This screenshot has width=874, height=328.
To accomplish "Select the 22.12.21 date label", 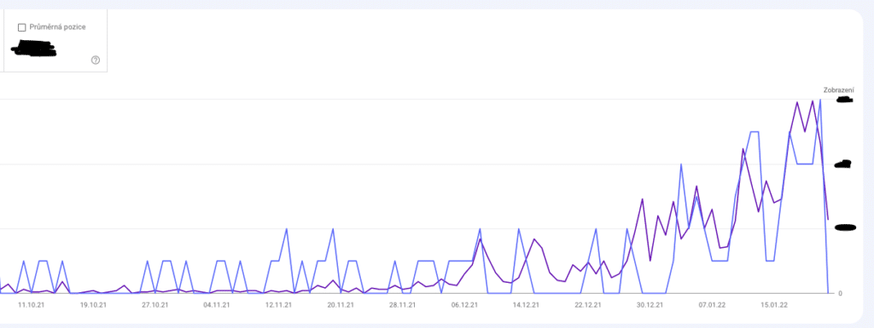I will pos(588,305).
